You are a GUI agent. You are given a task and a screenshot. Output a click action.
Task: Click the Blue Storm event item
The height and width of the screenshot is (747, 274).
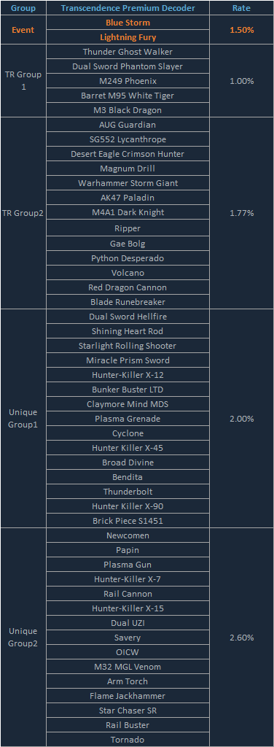click(x=128, y=23)
